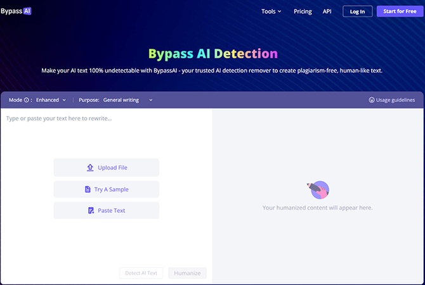
Task: Click the Try A Sample document icon
Action: (x=88, y=189)
